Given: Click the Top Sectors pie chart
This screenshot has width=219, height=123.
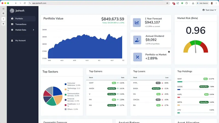Looking at the screenshot, I should (x=53, y=96).
